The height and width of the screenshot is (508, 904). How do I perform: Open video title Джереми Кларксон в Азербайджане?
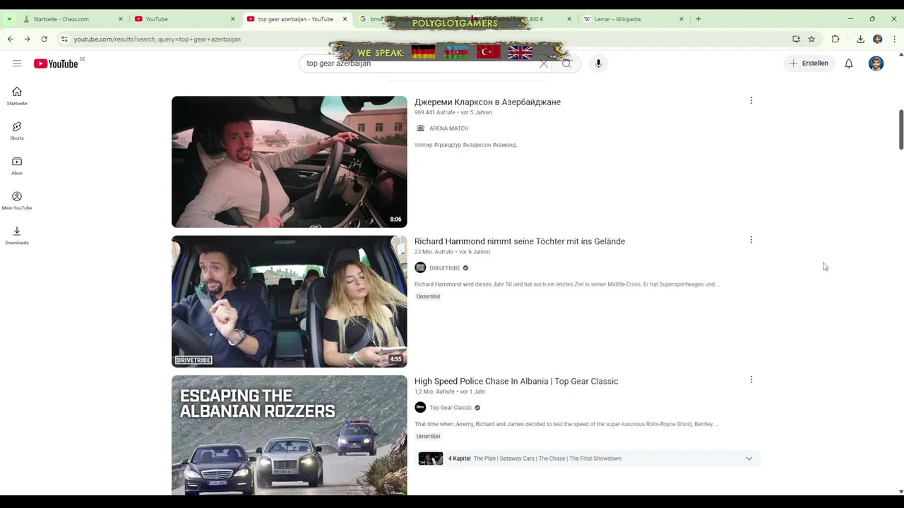pyautogui.click(x=487, y=102)
